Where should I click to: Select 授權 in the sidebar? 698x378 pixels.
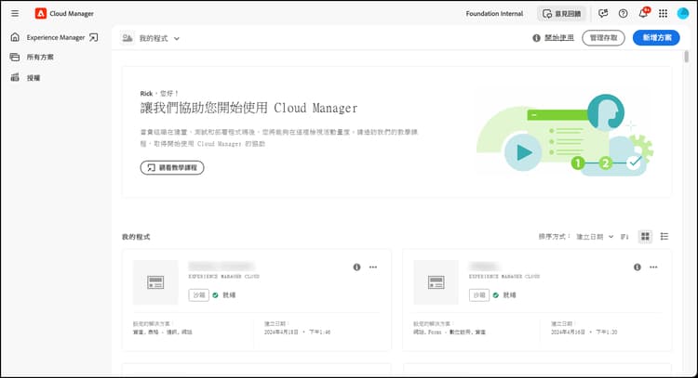click(x=34, y=78)
